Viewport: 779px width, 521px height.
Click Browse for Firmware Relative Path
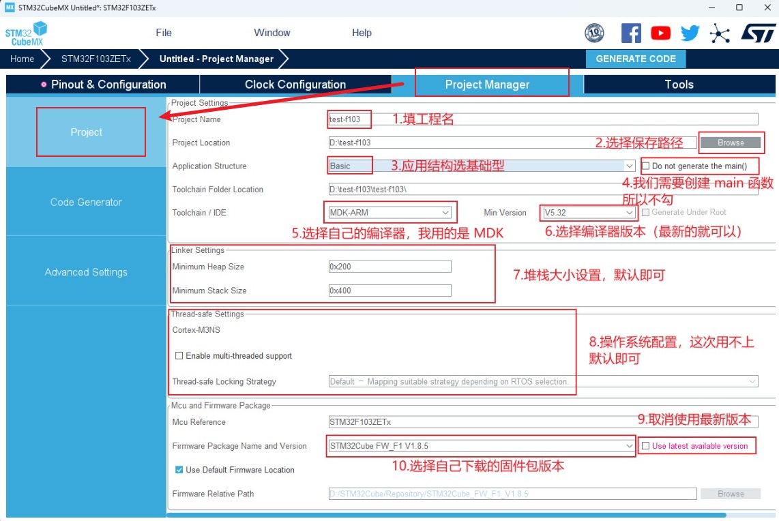[731, 494]
